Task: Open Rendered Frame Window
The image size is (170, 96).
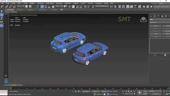Action: pos(148,7)
